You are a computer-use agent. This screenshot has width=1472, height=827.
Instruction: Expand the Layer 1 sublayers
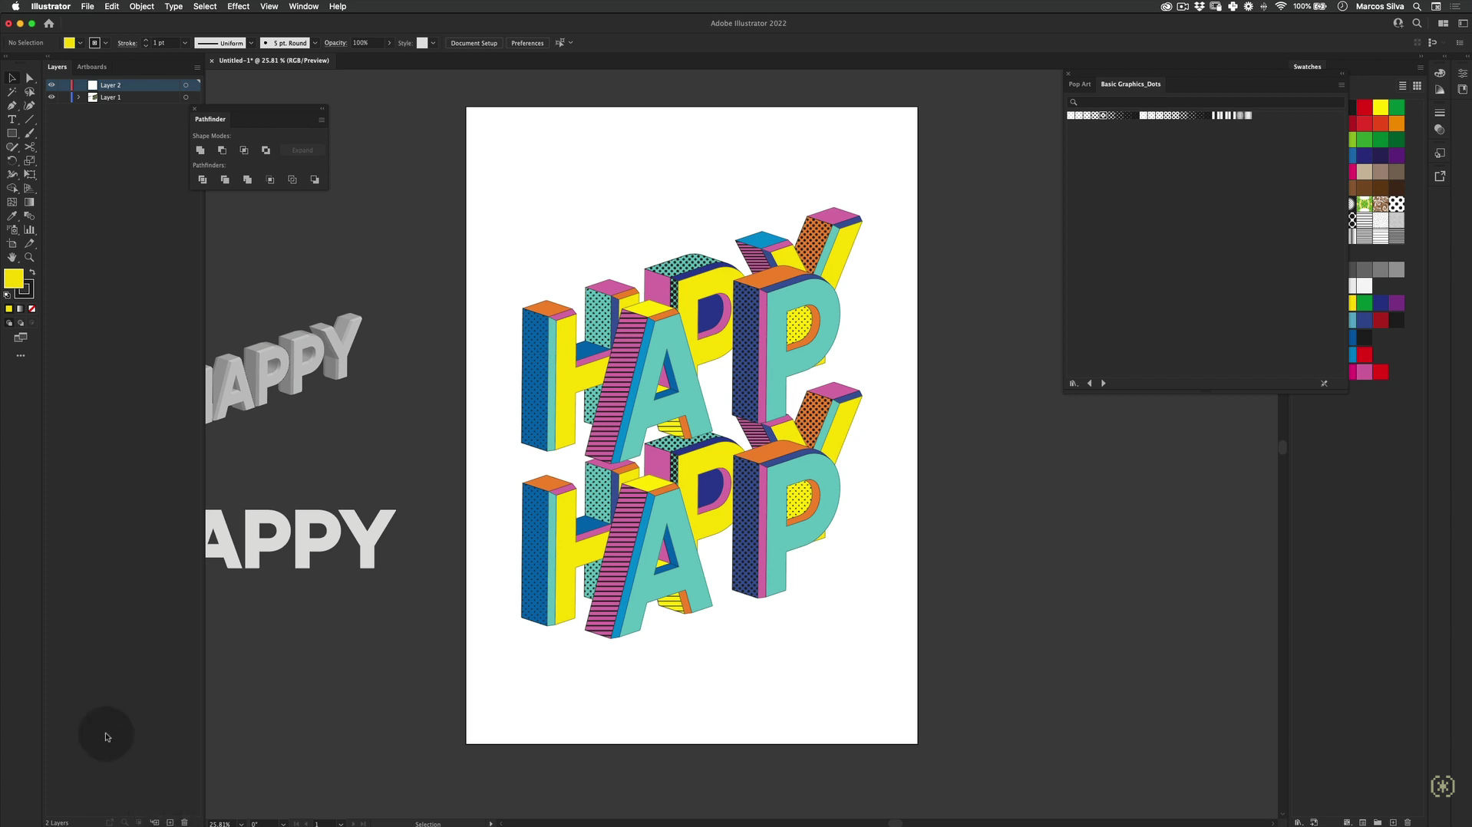point(78,97)
